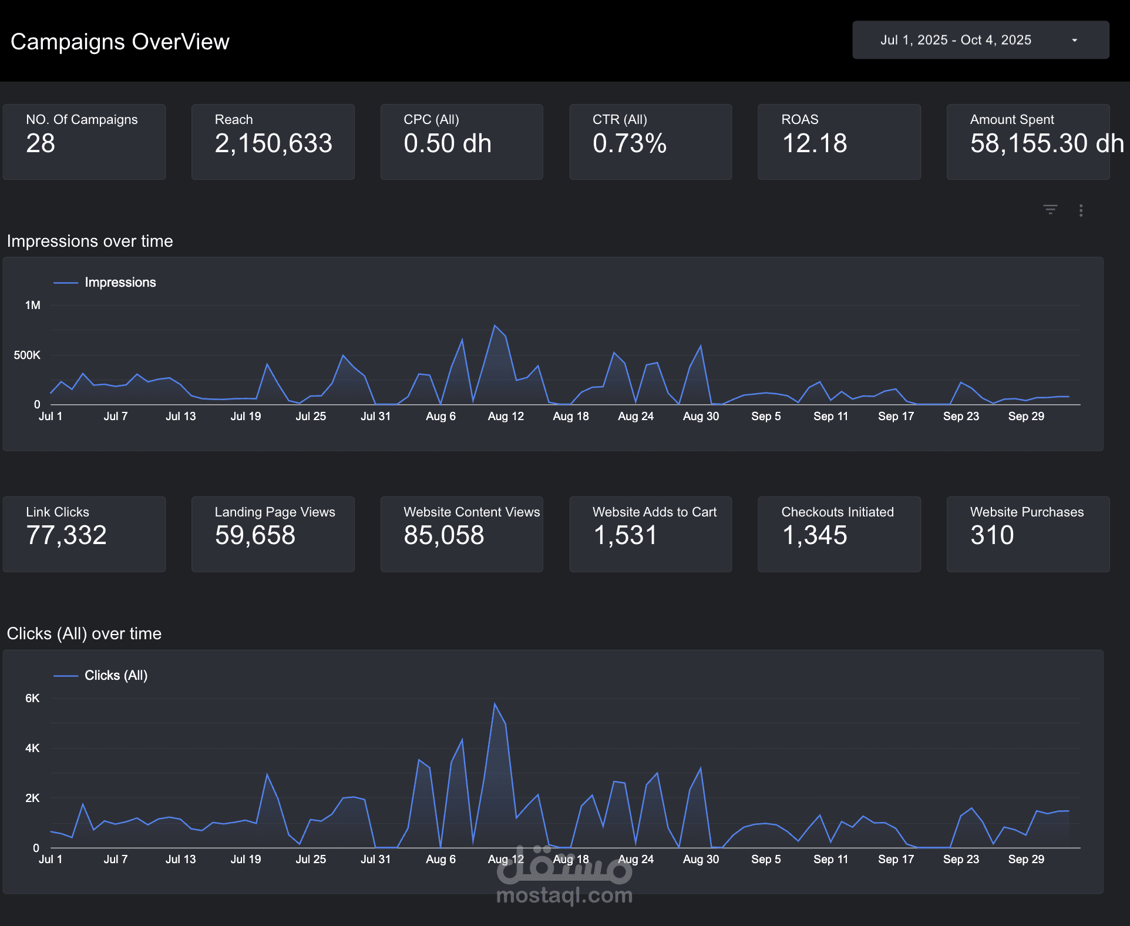
Task: Click the Amount Spent scorecard
Action: tap(1028, 142)
